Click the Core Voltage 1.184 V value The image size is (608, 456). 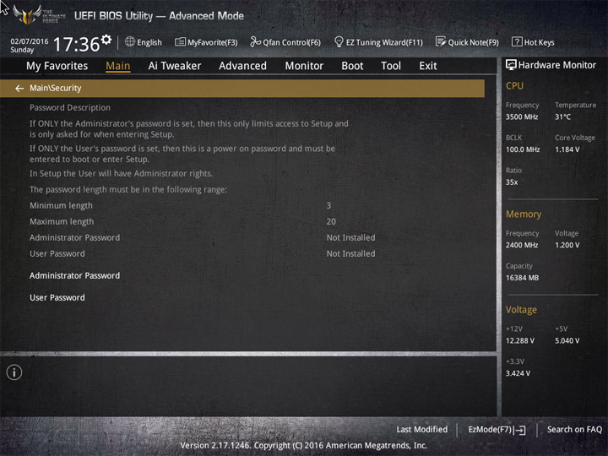pyautogui.click(x=567, y=149)
